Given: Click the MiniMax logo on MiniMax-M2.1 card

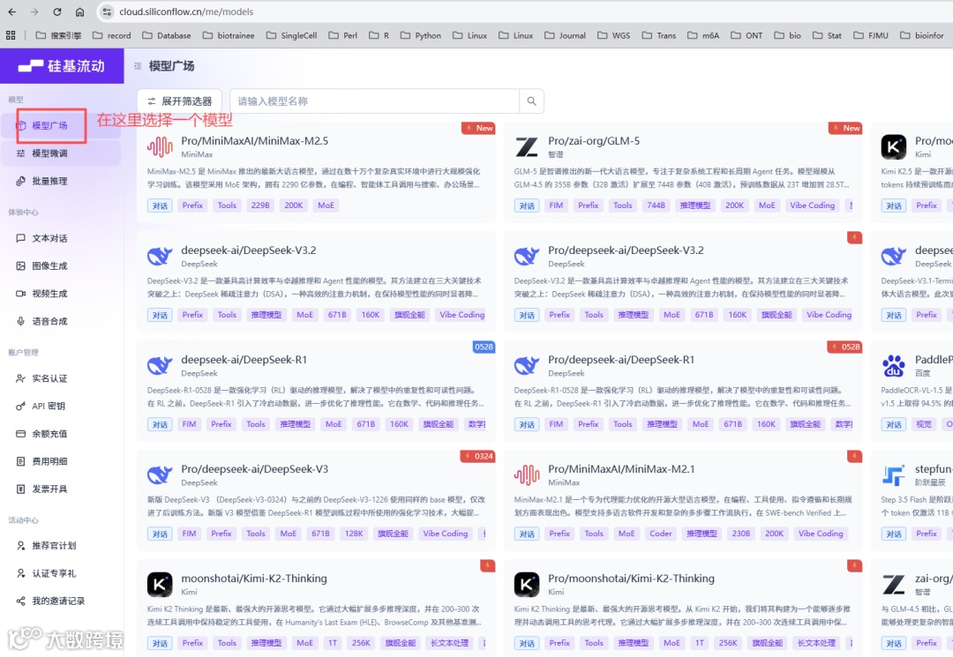Looking at the screenshot, I should 526,474.
